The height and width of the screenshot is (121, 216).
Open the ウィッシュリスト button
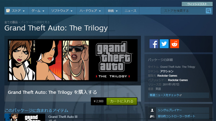pyautogui.click(x=197, y=4)
